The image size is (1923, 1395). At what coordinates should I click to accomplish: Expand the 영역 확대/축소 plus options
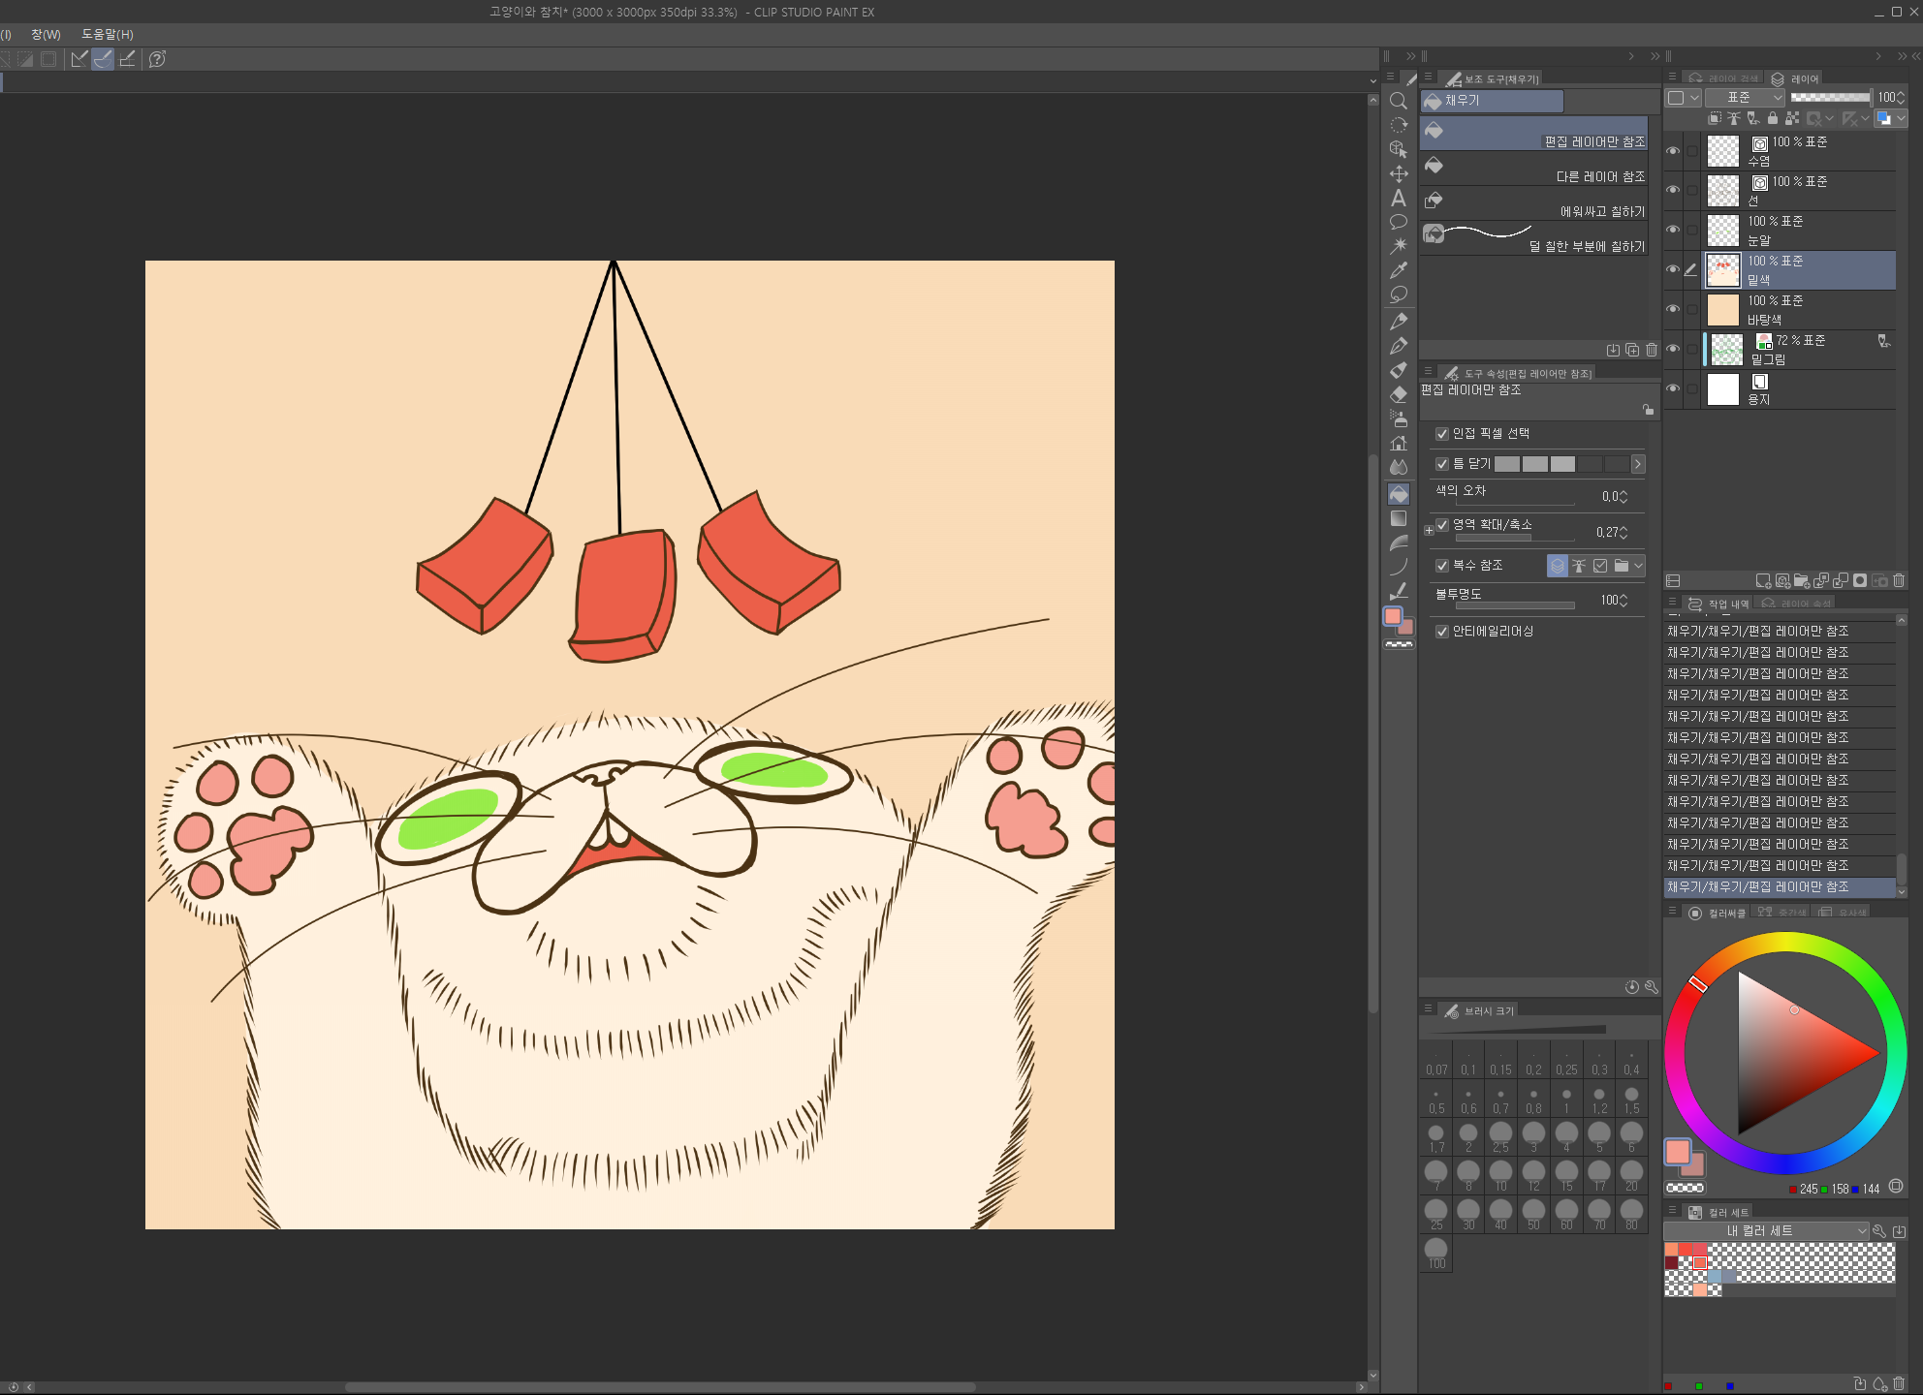pyautogui.click(x=1429, y=530)
